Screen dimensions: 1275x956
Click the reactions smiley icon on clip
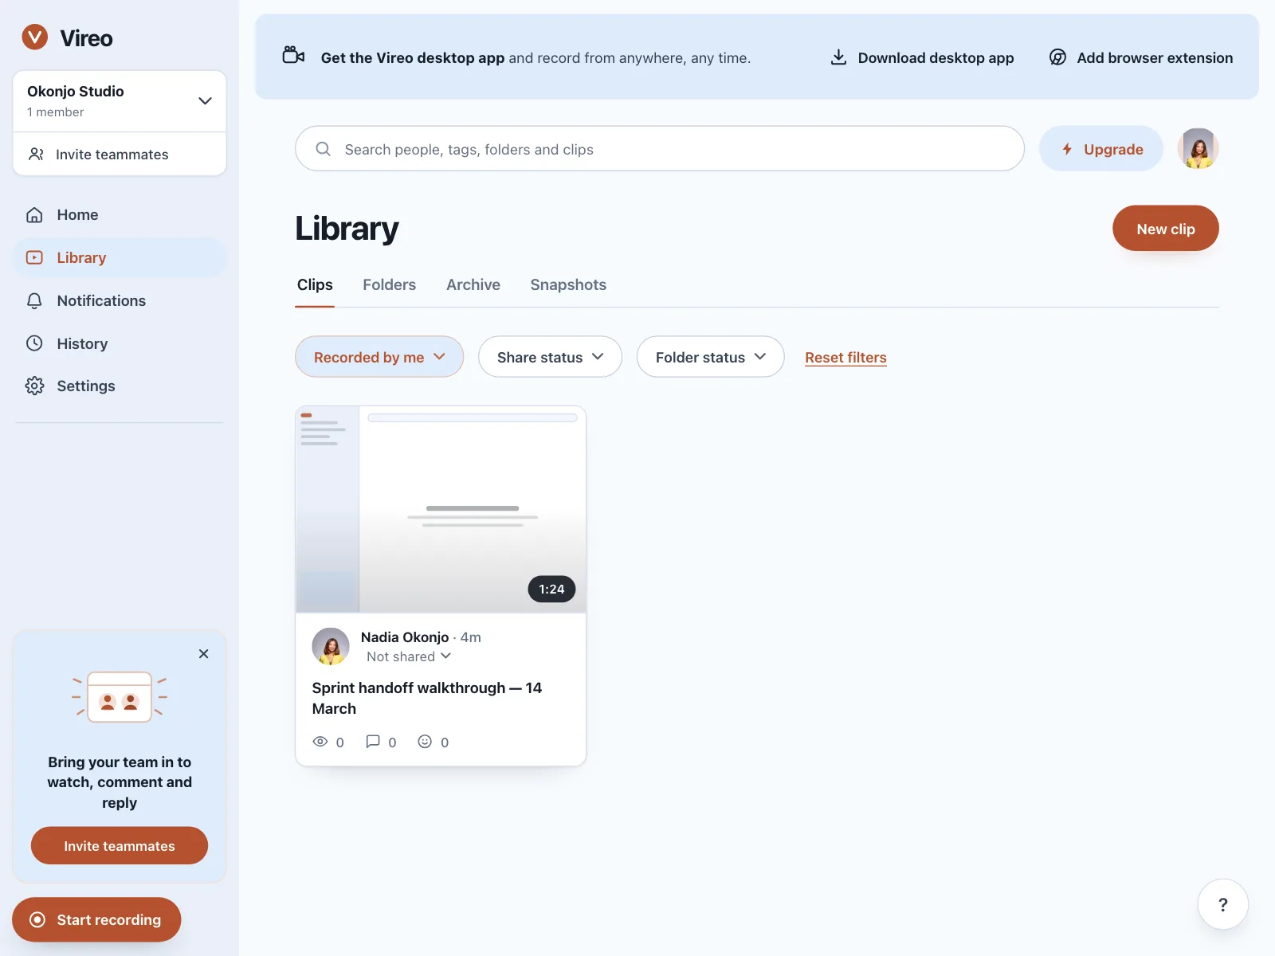click(426, 742)
